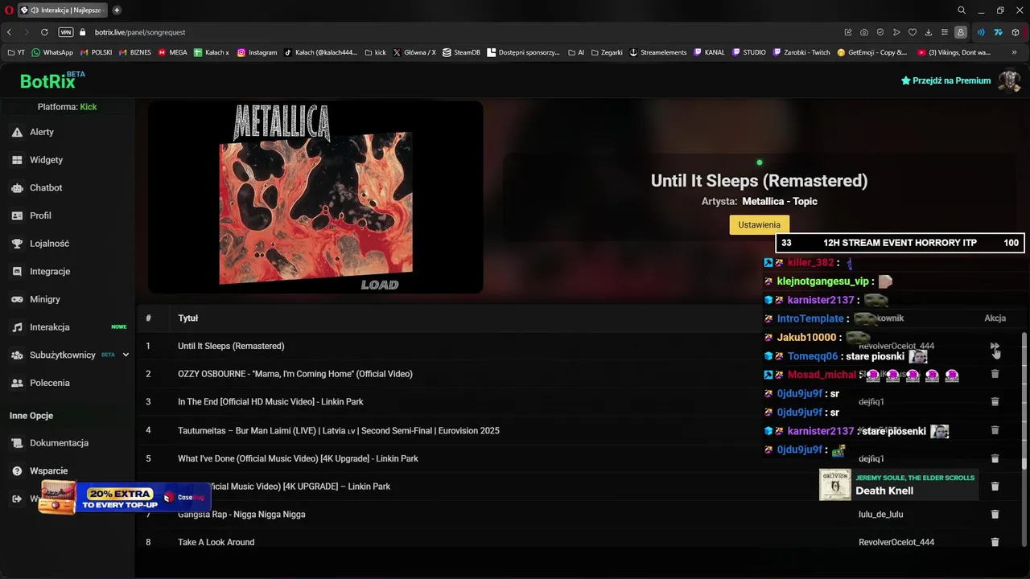Click the send-to-flow arrow icon
Screen dimensions: 1030x579
click(x=896, y=32)
